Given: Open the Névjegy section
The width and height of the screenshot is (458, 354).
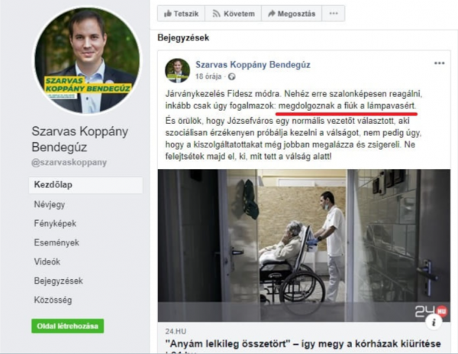Looking at the screenshot, I should (x=50, y=204).
